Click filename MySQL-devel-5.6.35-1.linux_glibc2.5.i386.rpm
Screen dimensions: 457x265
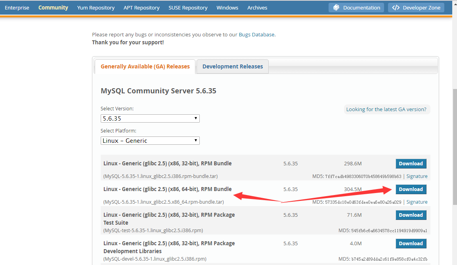pyautogui.click(x=155, y=259)
